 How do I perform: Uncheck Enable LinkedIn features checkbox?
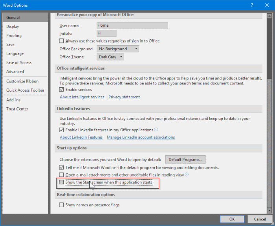[61, 130]
